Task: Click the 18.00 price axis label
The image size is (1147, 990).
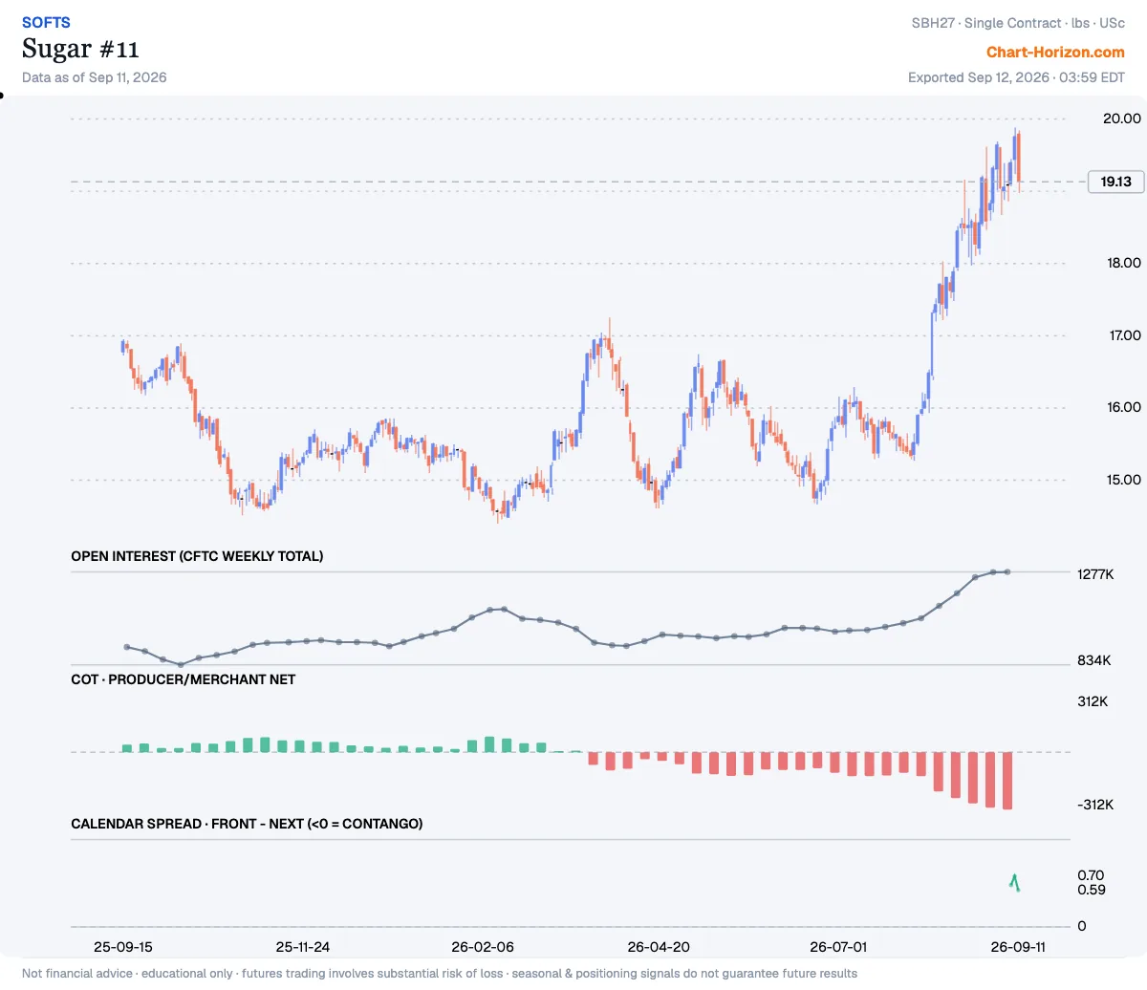Action: 1124,263
